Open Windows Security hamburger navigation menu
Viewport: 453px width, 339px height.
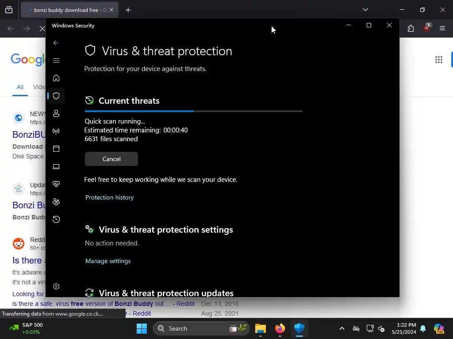point(56,60)
